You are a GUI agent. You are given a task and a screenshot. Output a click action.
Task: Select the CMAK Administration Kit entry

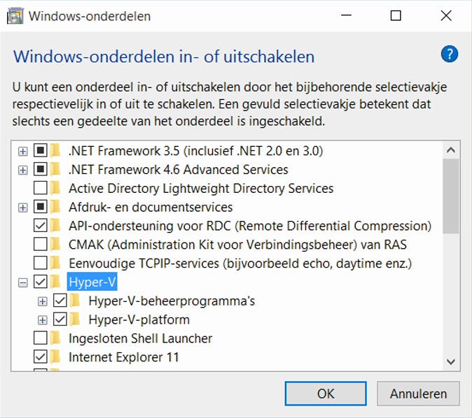237,245
